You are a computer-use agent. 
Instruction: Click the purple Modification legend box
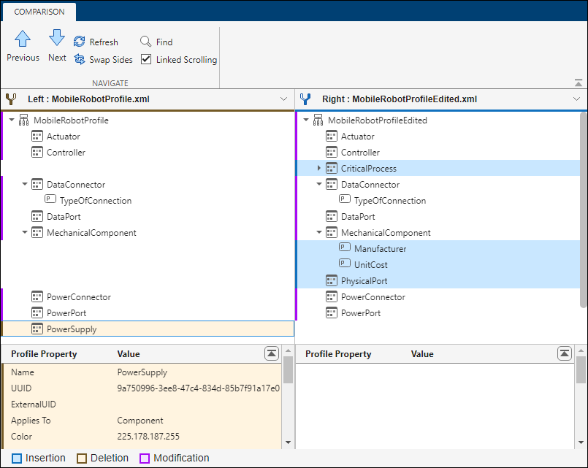145,459
